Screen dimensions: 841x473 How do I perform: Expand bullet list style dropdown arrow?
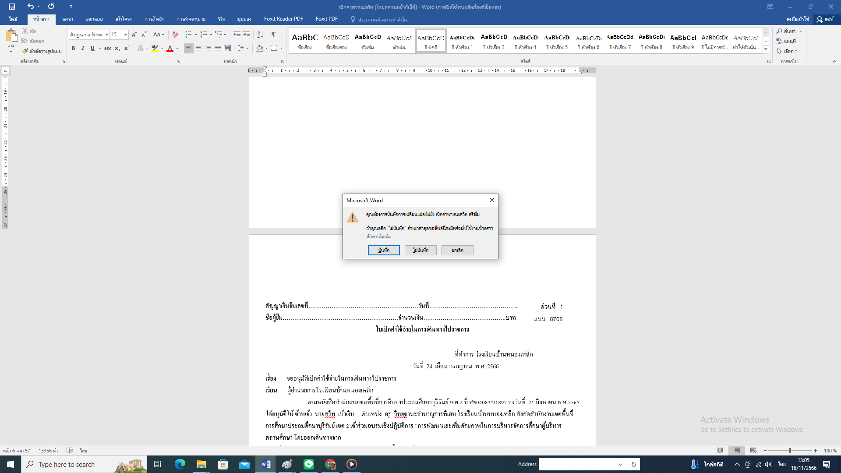click(x=196, y=35)
